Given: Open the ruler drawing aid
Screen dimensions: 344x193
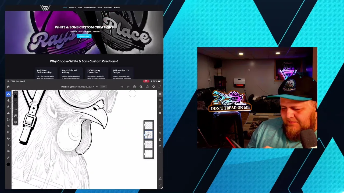Looking at the screenshot, I should 160,185.
